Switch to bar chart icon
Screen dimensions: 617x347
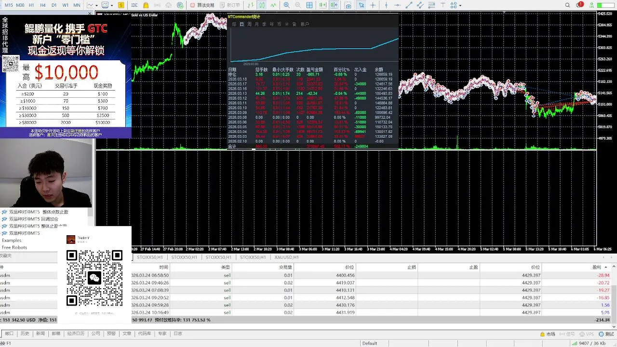tap(251, 5)
